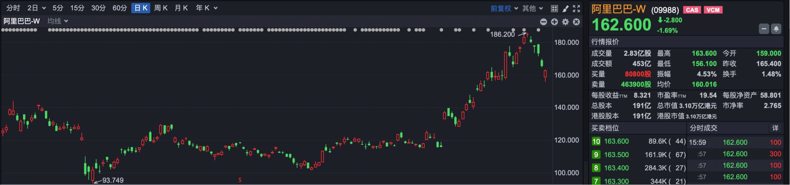Image resolution: width=790 pixels, height=185 pixels.
Task: Click the 186.200 high price label
Action: [x=502, y=34]
